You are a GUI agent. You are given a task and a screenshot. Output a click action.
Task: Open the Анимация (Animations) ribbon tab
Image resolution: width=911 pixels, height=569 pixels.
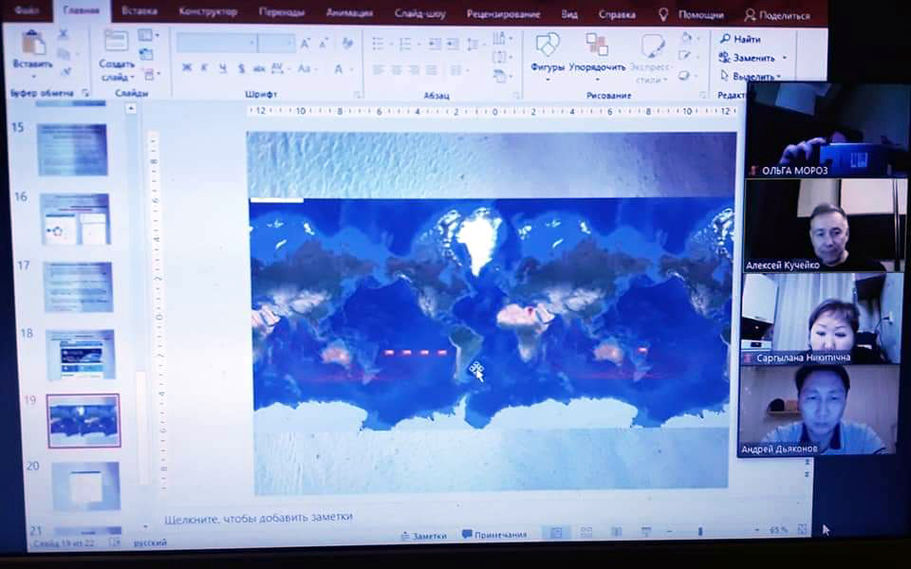[x=348, y=13]
